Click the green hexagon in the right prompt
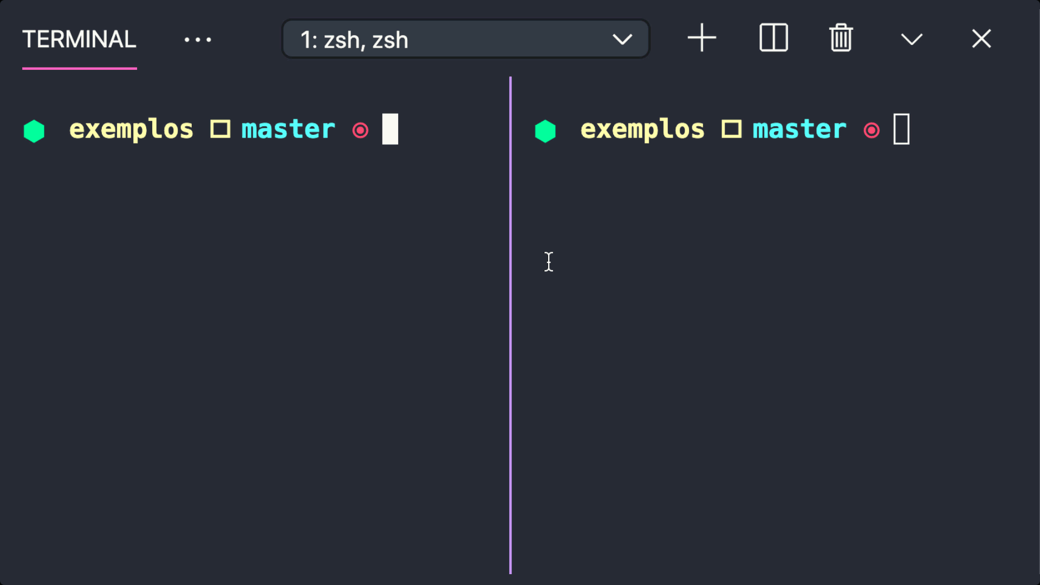This screenshot has height=585, width=1040. pos(545,130)
